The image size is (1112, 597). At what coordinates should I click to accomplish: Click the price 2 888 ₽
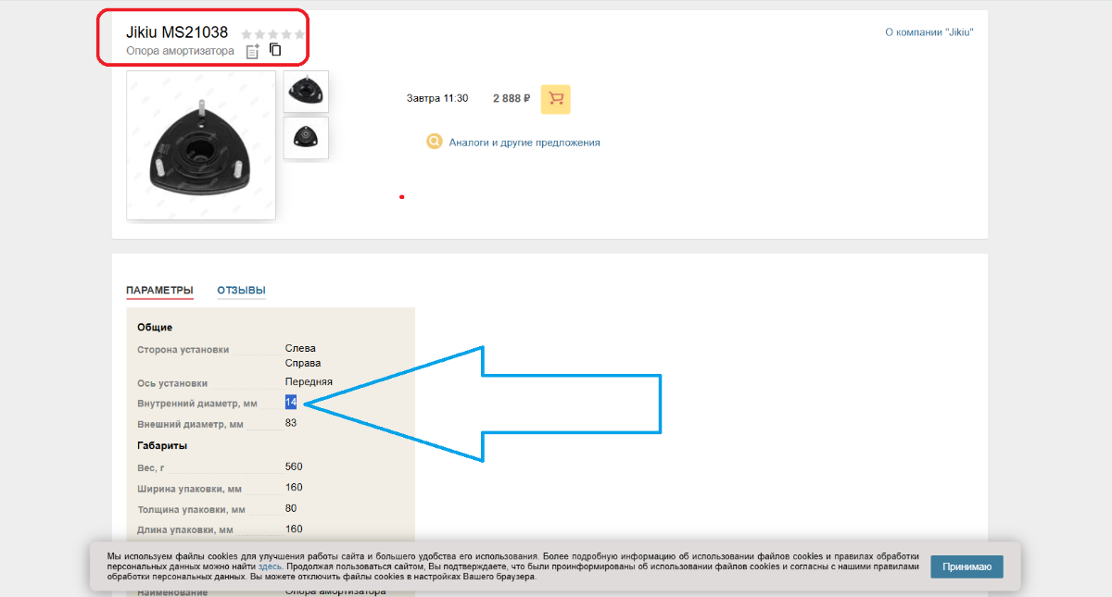pyautogui.click(x=512, y=98)
